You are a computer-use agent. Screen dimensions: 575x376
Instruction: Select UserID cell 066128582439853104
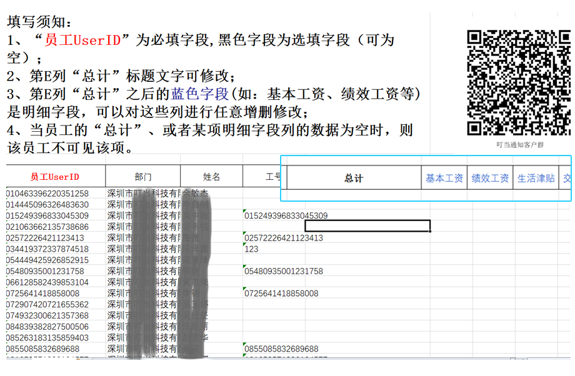[47, 282]
